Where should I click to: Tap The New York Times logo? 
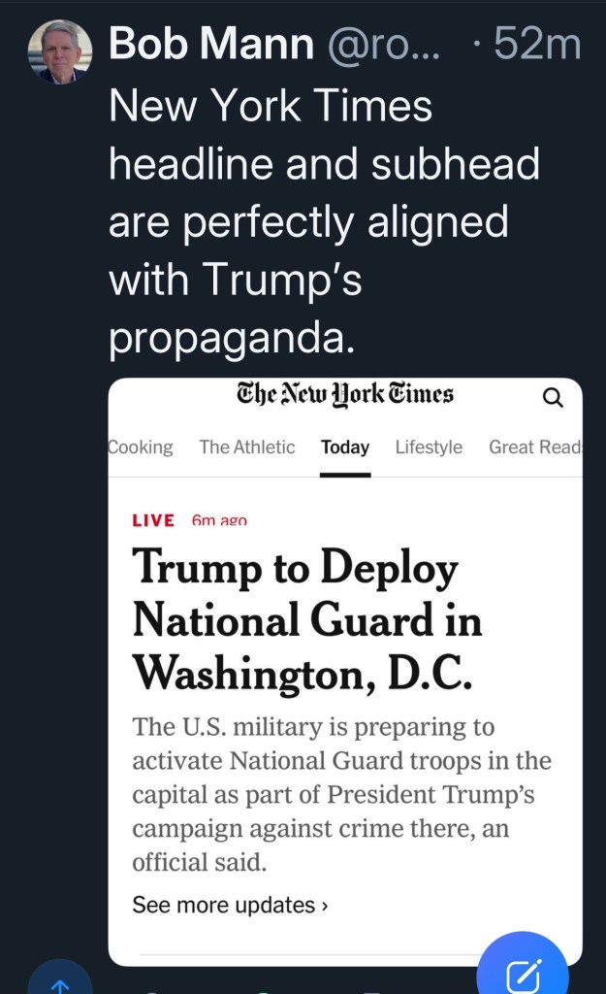pos(345,394)
